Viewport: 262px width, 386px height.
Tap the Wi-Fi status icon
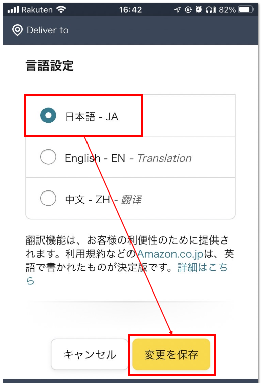click(61, 10)
